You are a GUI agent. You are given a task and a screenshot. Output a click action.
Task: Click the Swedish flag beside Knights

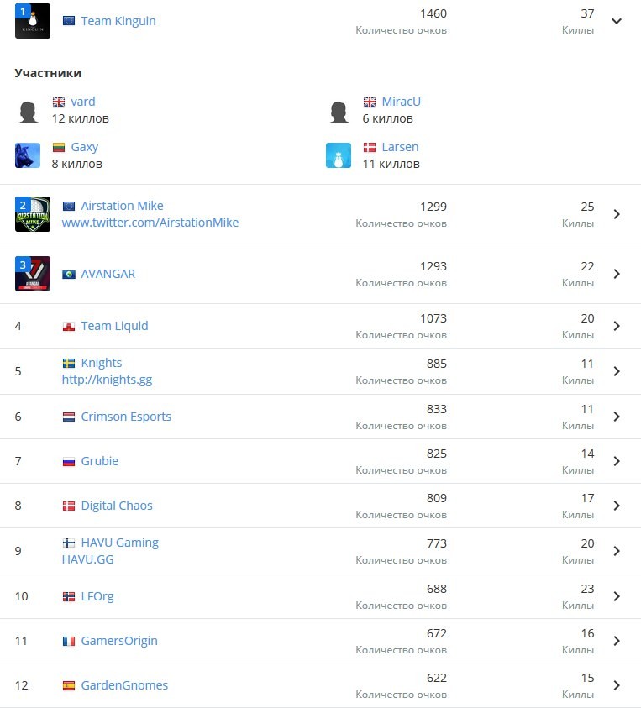point(69,363)
